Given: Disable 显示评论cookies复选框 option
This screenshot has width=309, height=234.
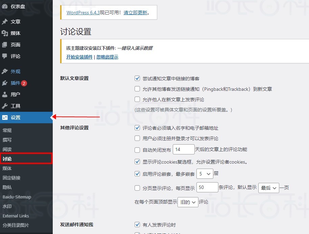Looking at the screenshot, I should (x=137, y=162).
